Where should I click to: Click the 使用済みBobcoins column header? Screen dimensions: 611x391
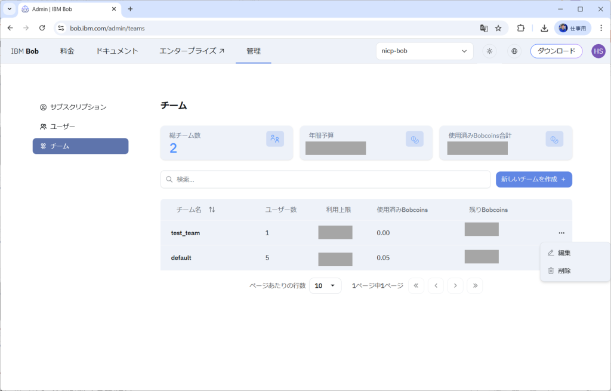point(402,210)
